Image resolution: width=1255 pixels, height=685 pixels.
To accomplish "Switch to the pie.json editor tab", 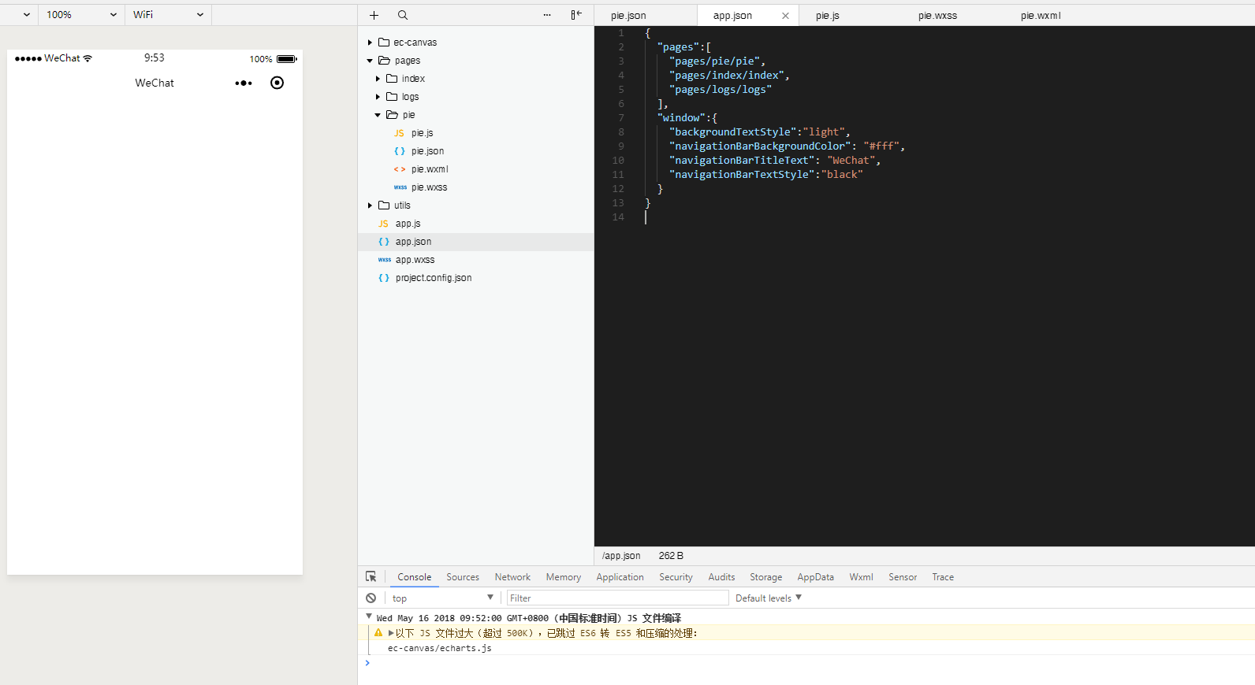I will (628, 16).
